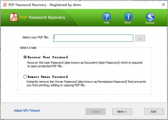Click the About info icon
Image resolution: width=168 pixels, height=120 pixels.
(128, 17)
